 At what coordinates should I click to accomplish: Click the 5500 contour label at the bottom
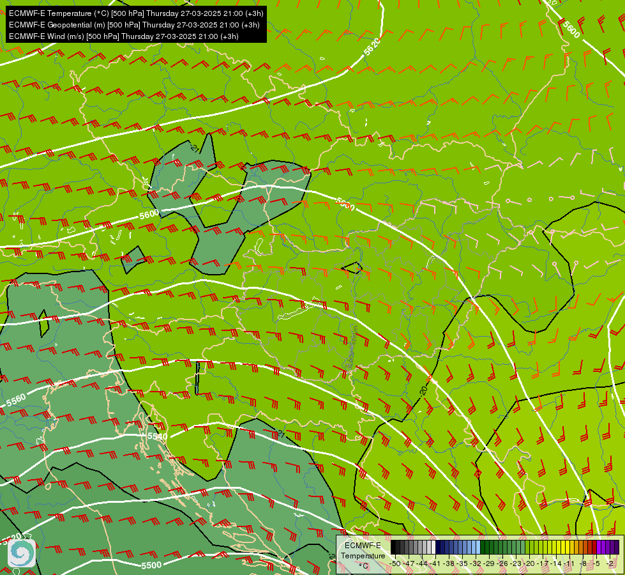pos(151,565)
